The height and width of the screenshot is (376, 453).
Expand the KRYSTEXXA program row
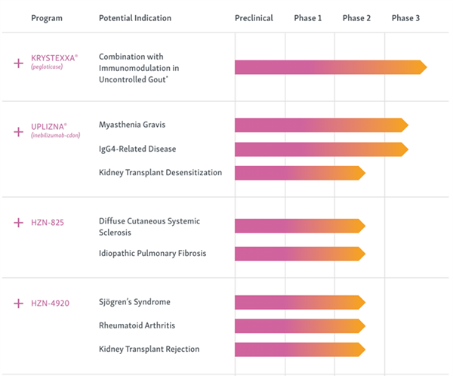coord(18,63)
